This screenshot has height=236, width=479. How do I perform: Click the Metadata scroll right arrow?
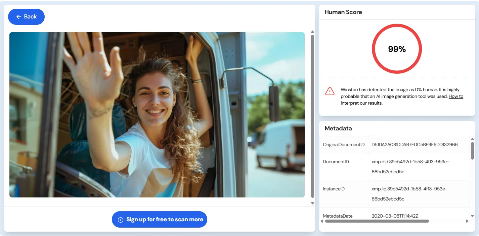467,221
